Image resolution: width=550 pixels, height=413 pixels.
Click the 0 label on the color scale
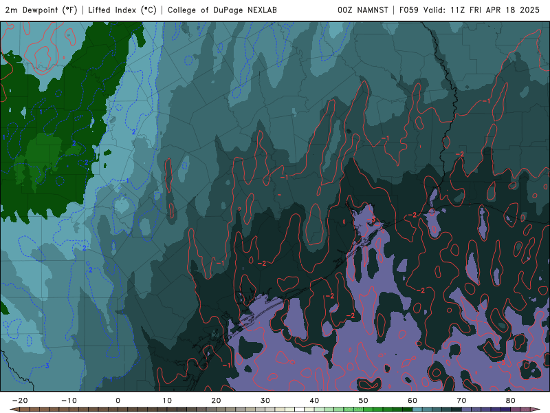(x=118, y=401)
